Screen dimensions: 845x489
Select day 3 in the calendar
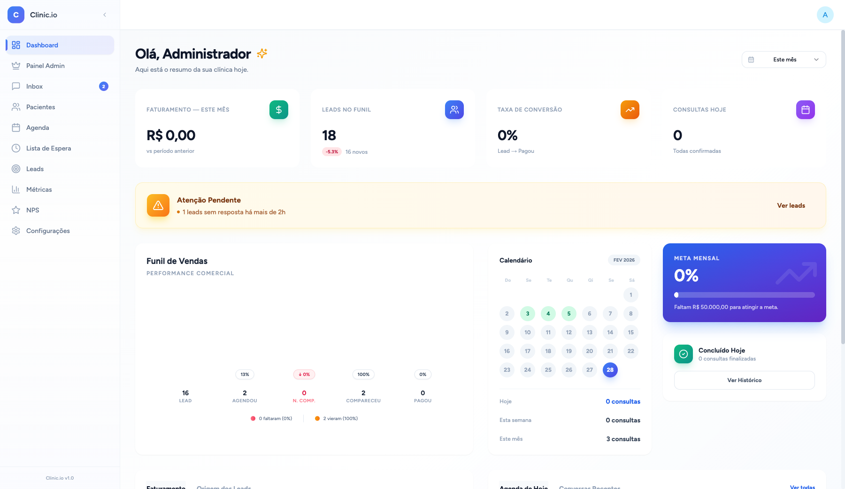(528, 314)
